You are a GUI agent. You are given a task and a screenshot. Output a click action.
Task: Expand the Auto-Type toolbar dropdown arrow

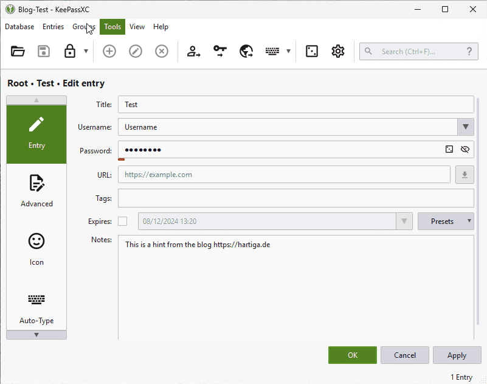(x=288, y=51)
